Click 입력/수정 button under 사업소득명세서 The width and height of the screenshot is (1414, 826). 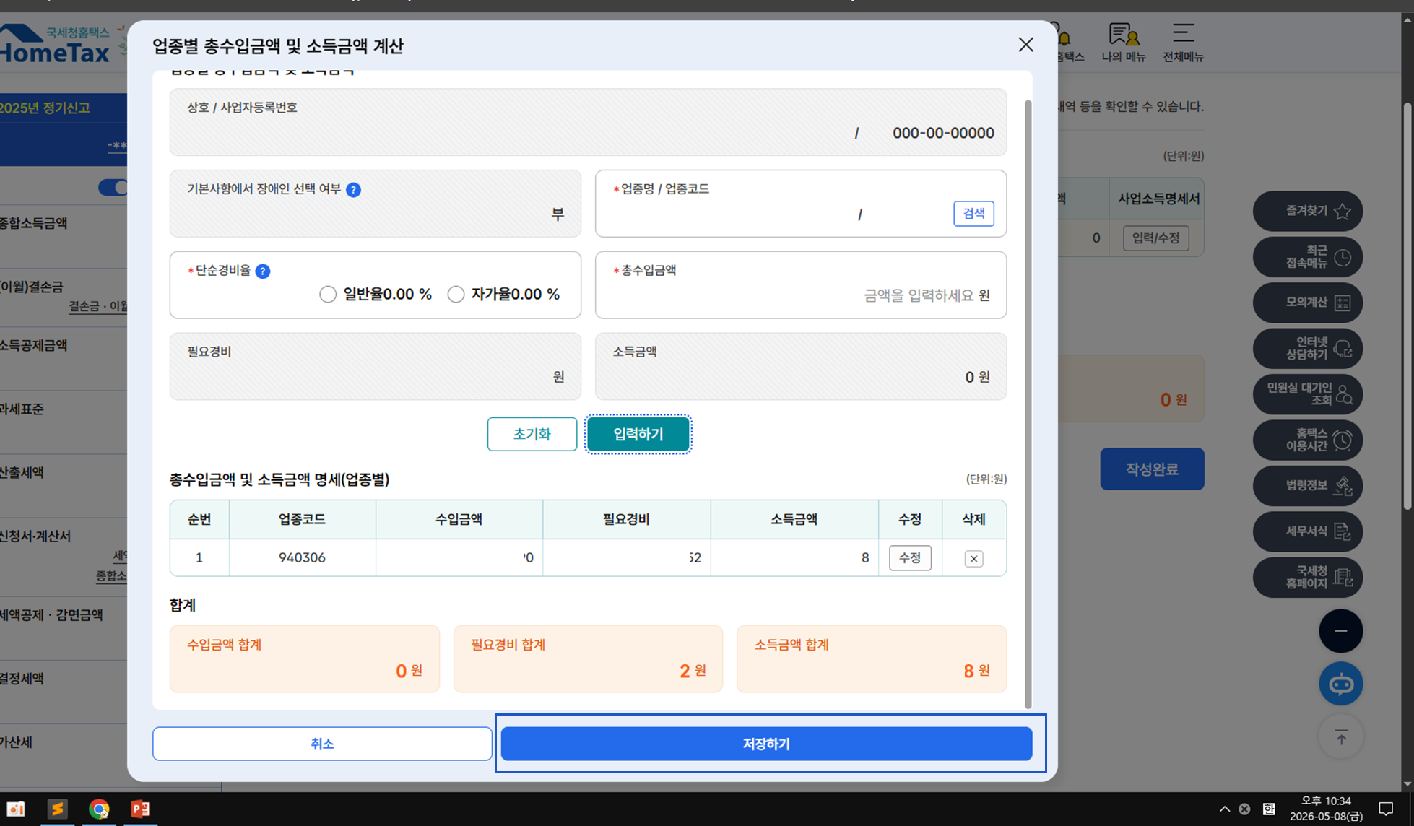[x=1155, y=238]
